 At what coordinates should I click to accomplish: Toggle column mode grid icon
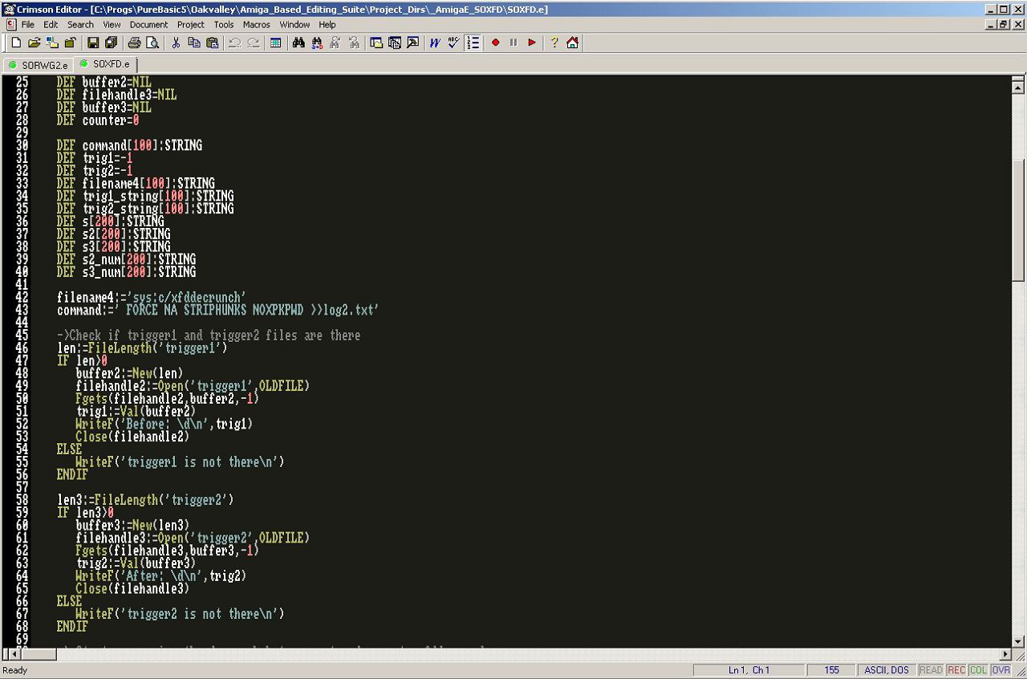(275, 43)
